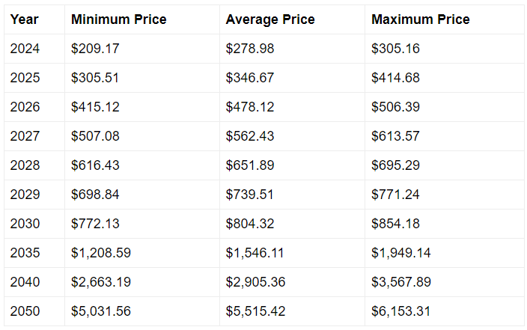This screenshot has height=330, width=527.
Task: Click the $6,153.31 maximum price cell
Action: (445, 311)
